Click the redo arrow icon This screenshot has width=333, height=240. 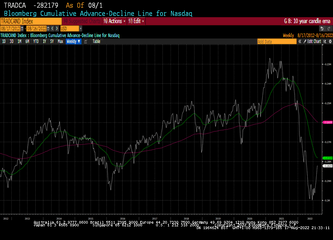(x=329, y=29)
